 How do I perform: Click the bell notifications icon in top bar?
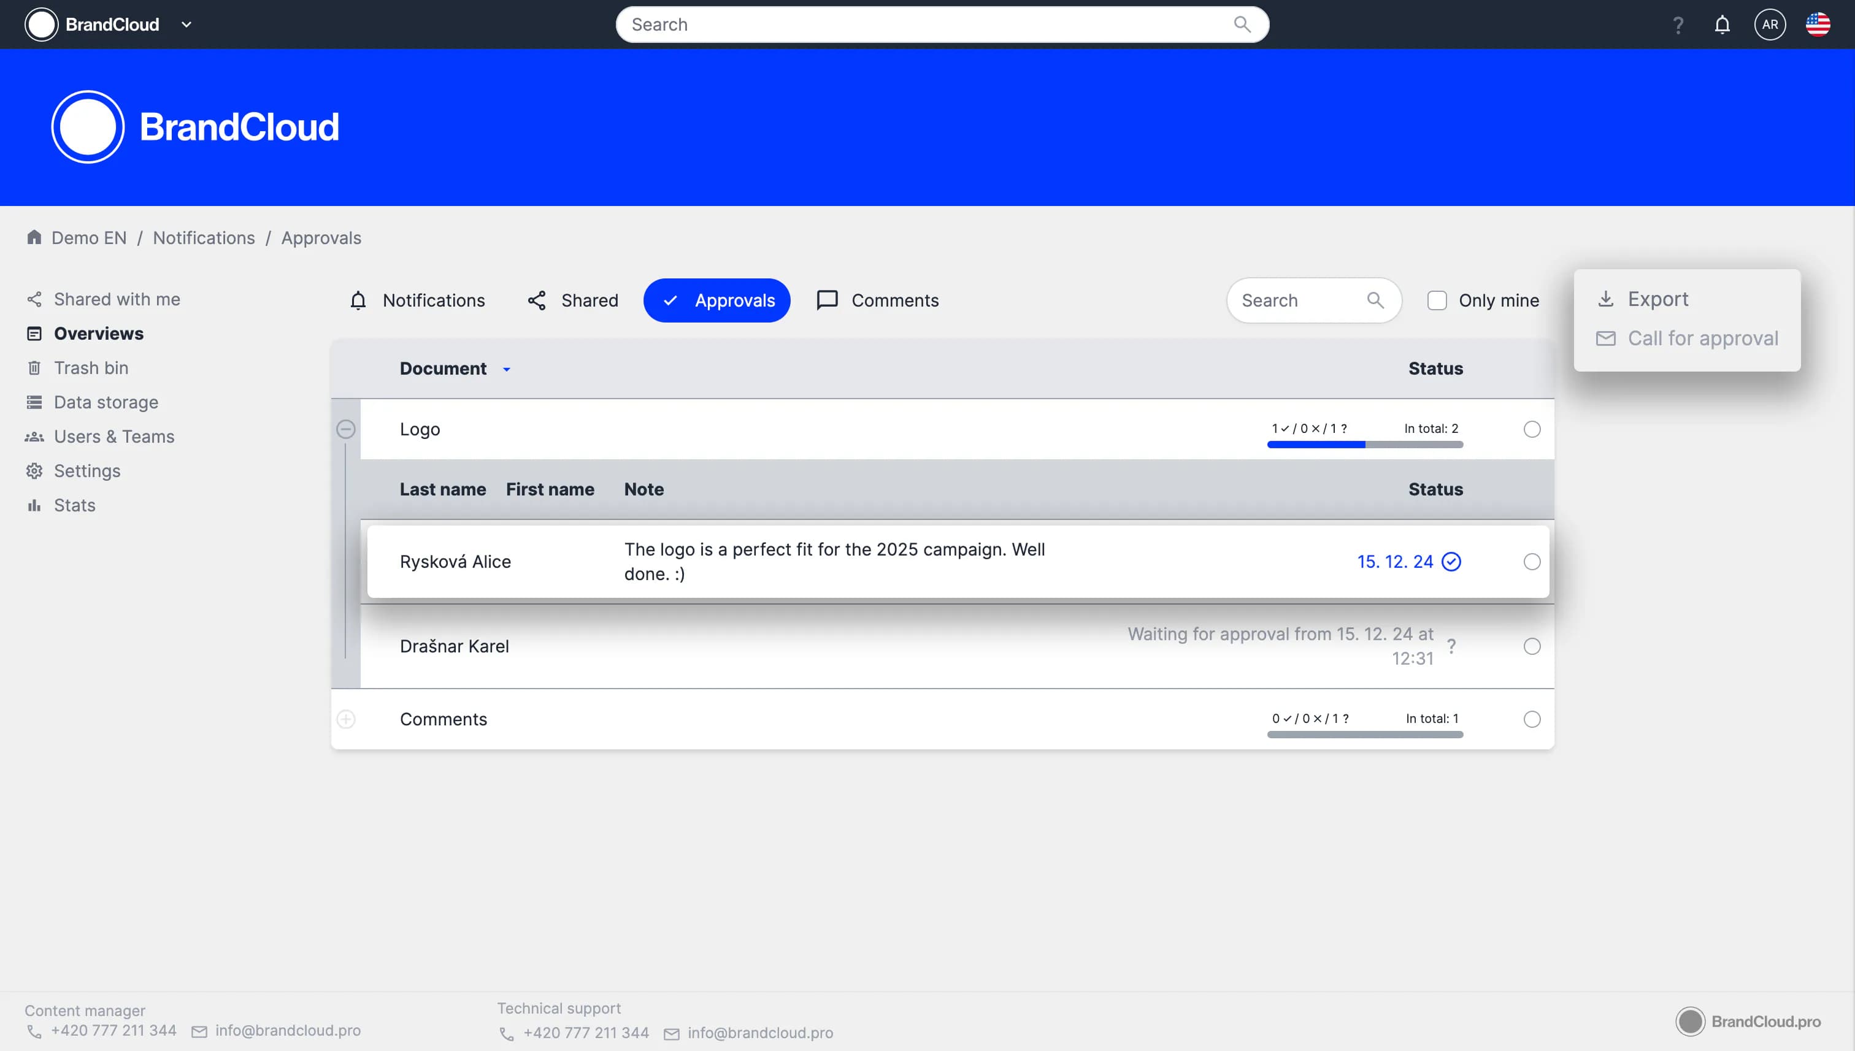click(x=1722, y=25)
